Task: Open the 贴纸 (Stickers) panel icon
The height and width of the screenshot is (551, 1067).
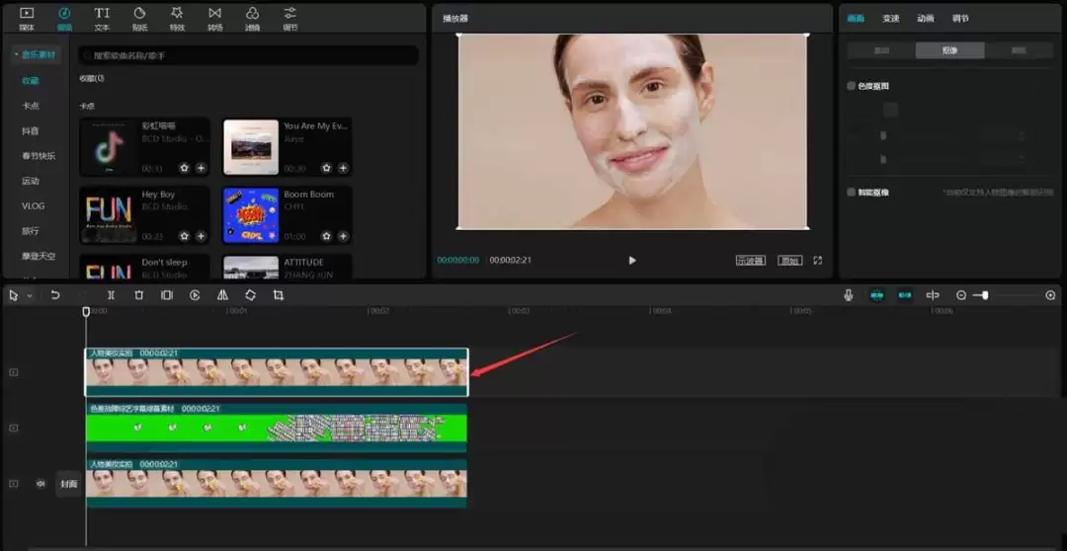Action: (x=139, y=17)
